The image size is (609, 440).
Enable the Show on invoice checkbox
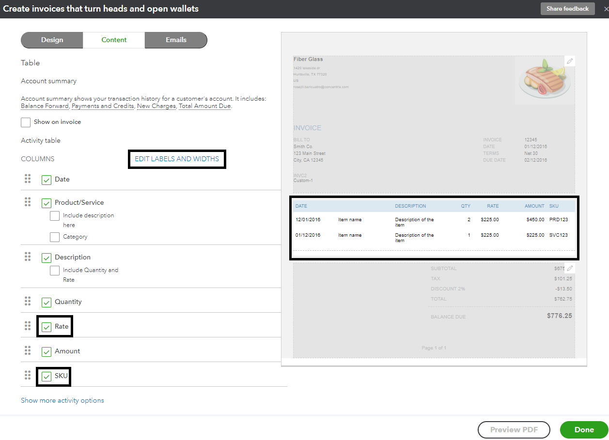coord(26,122)
